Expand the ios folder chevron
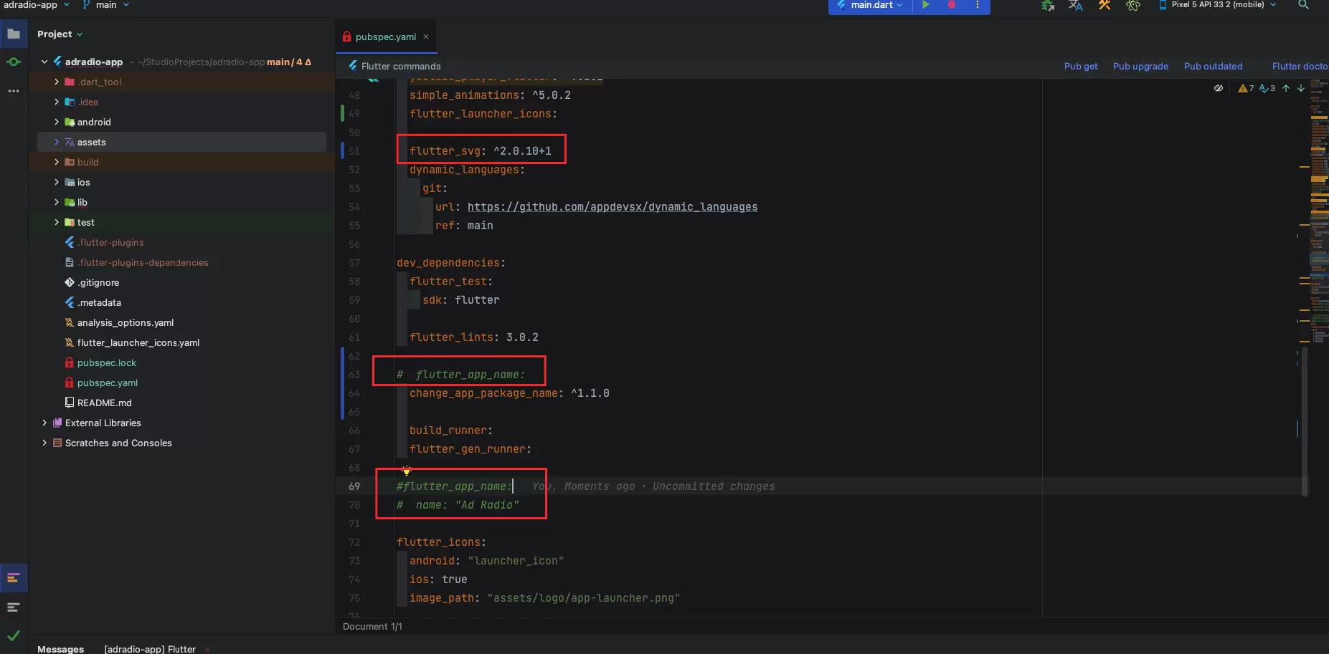1329x654 pixels. (x=57, y=182)
